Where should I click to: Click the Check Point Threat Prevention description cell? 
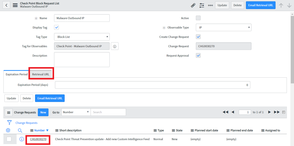point(102,139)
